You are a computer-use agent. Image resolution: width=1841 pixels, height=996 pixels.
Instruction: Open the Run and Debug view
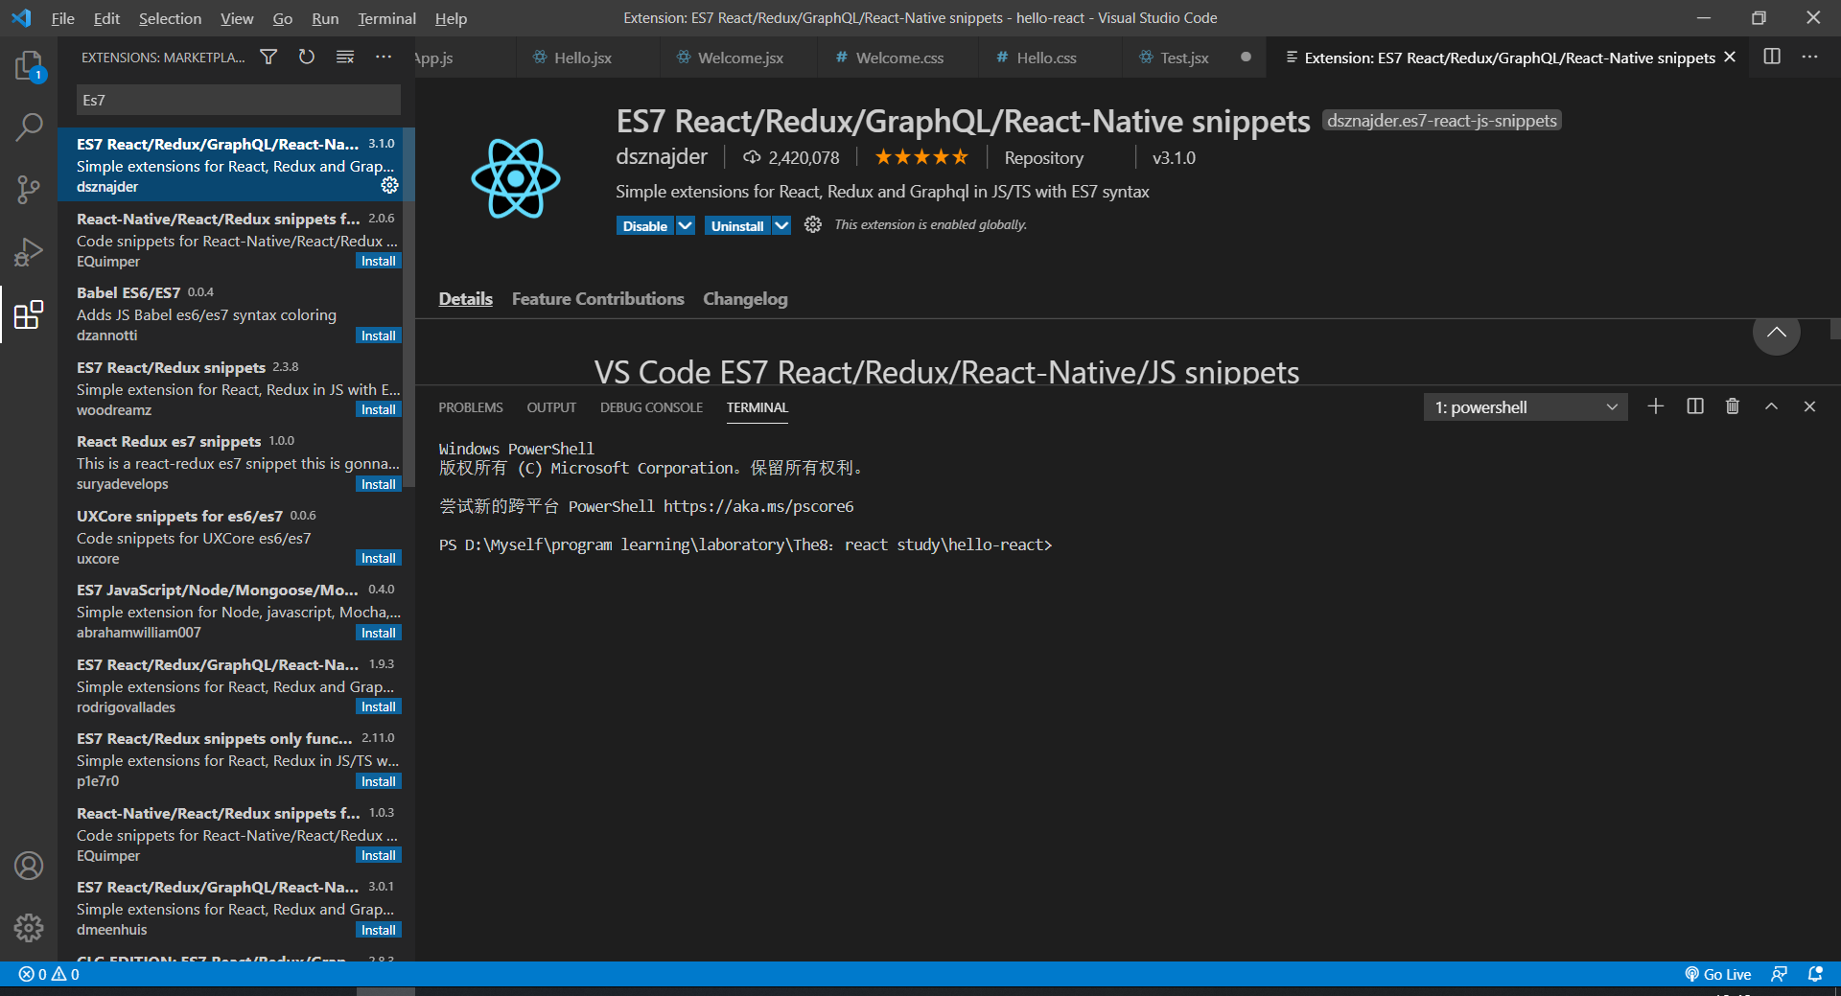point(29,251)
